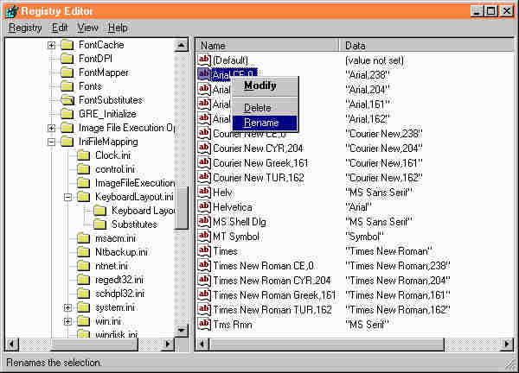Collapse the KeyboardLayout.ini key
The image size is (519, 373).
click(67, 197)
